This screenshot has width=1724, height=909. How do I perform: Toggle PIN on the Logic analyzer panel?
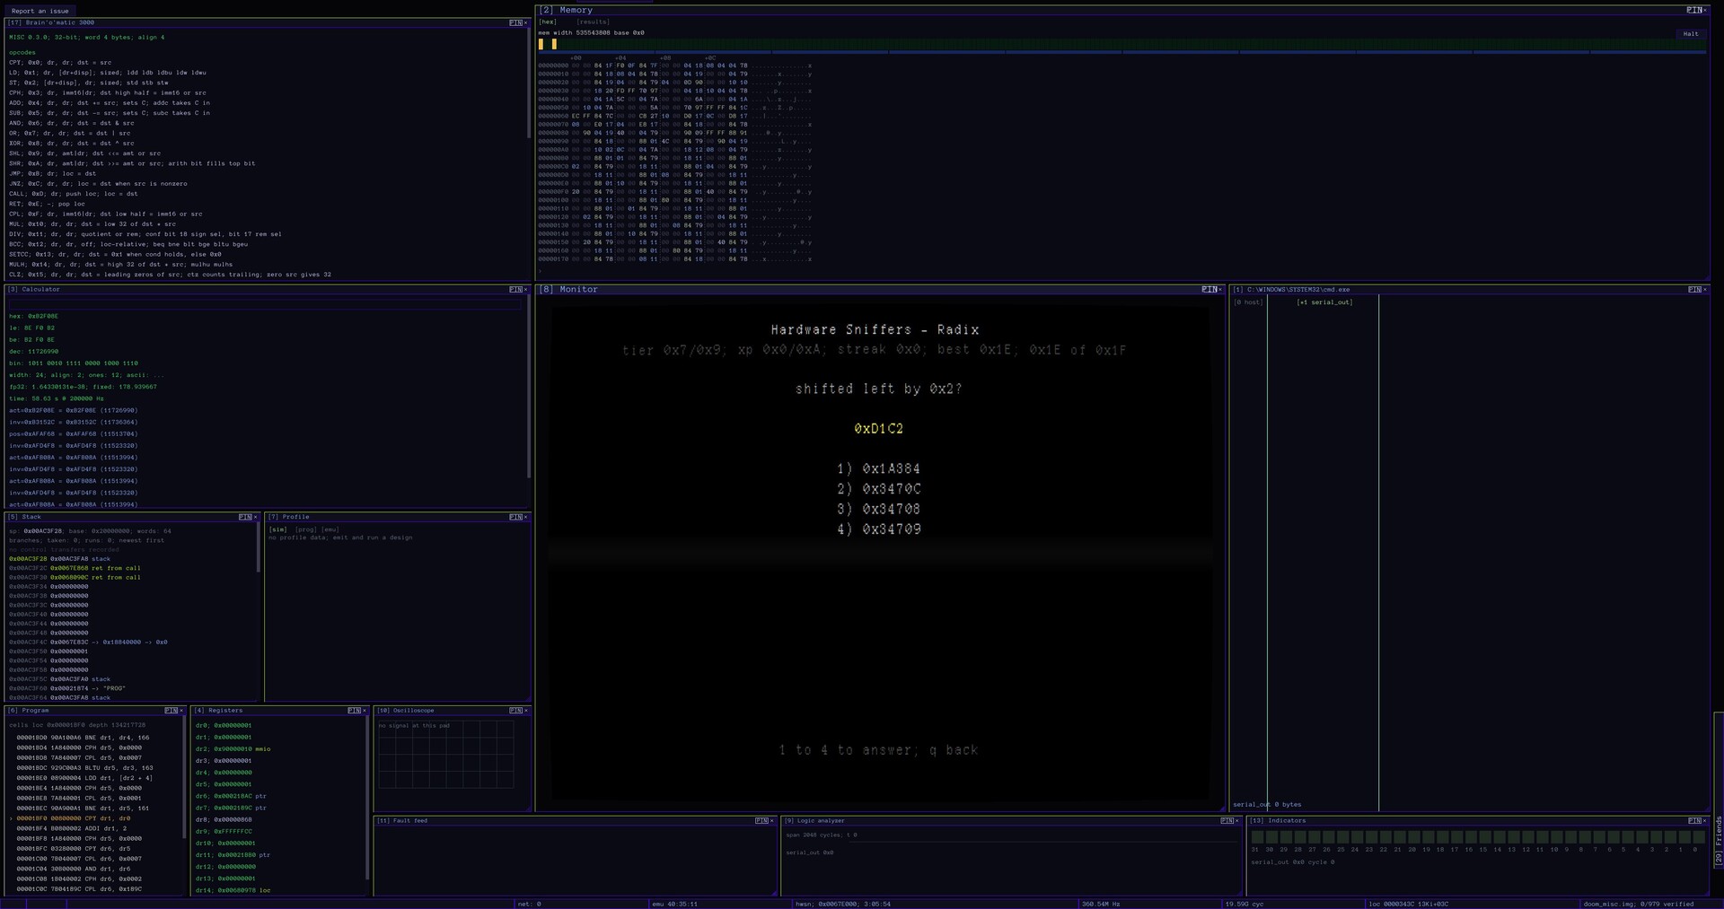click(1227, 820)
